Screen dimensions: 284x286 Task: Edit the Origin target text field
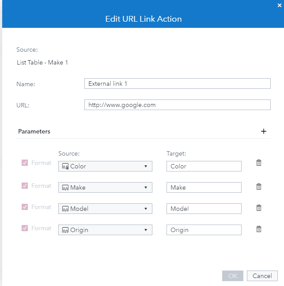point(204,230)
